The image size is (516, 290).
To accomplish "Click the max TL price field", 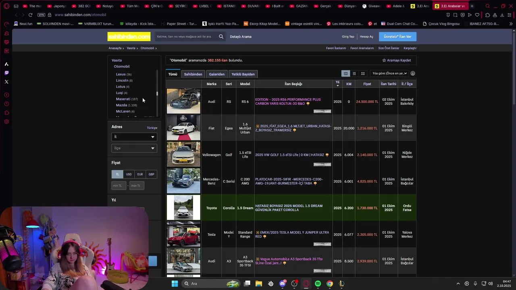I will (x=137, y=186).
